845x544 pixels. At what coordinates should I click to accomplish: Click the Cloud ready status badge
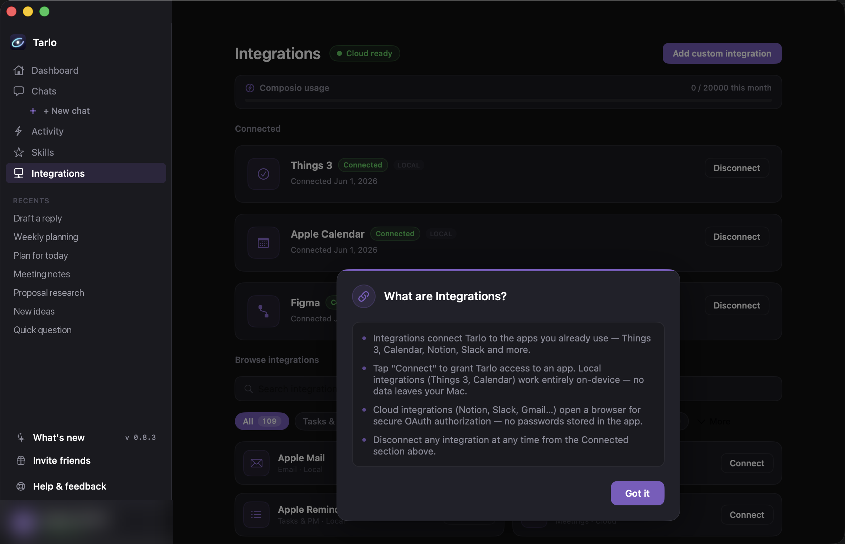click(x=364, y=53)
